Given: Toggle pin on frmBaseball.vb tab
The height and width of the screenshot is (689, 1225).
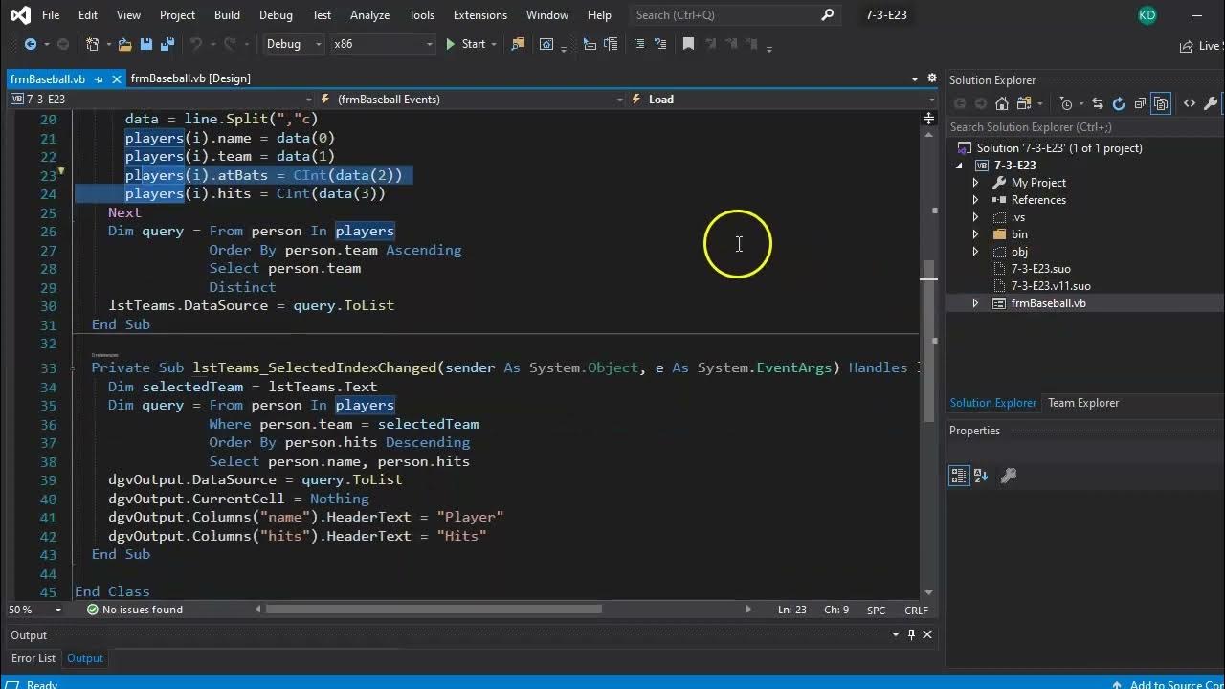Looking at the screenshot, I should point(99,78).
